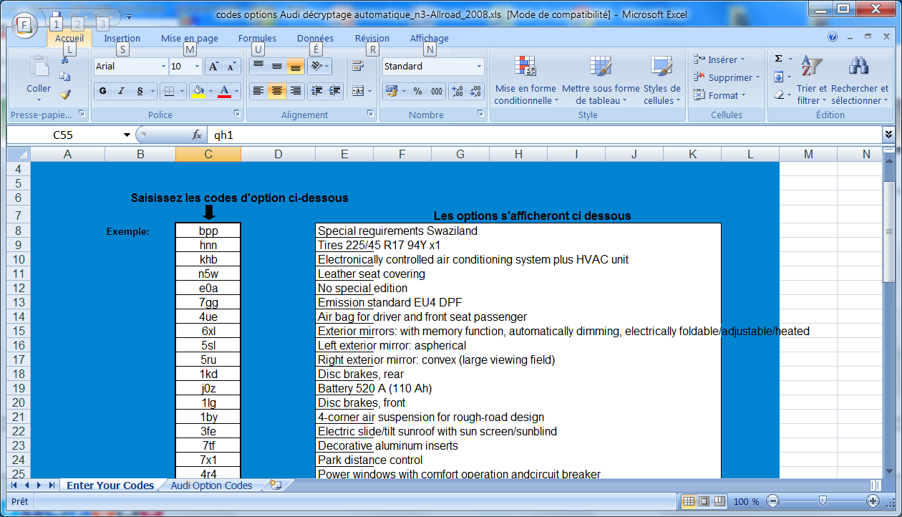Align text to middle of cell
This screenshot has height=517, width=902.
[277, 67]
